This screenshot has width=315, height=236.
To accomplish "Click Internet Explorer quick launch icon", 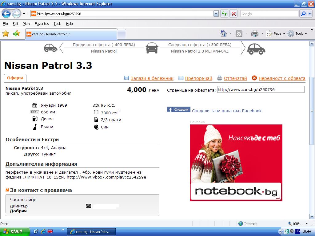I will [x=43, y=231].
